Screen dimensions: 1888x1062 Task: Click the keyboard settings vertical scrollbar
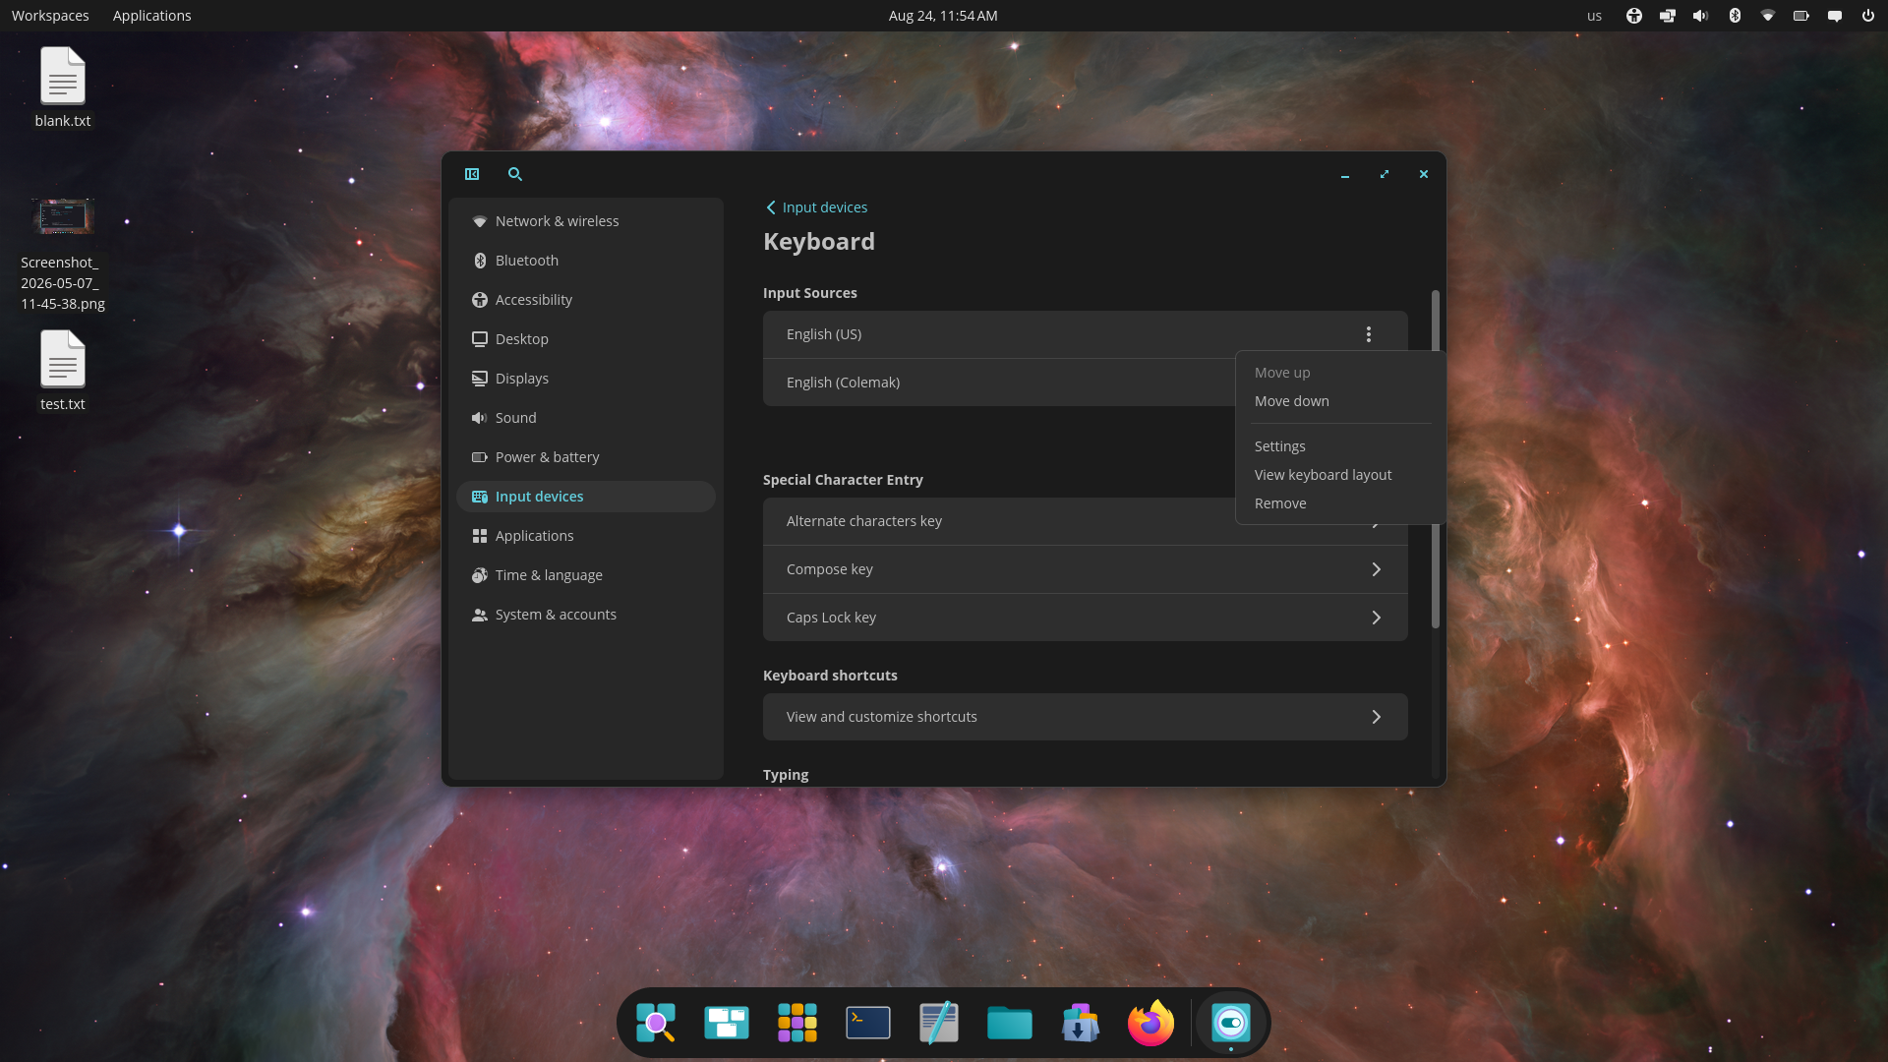1436,458
